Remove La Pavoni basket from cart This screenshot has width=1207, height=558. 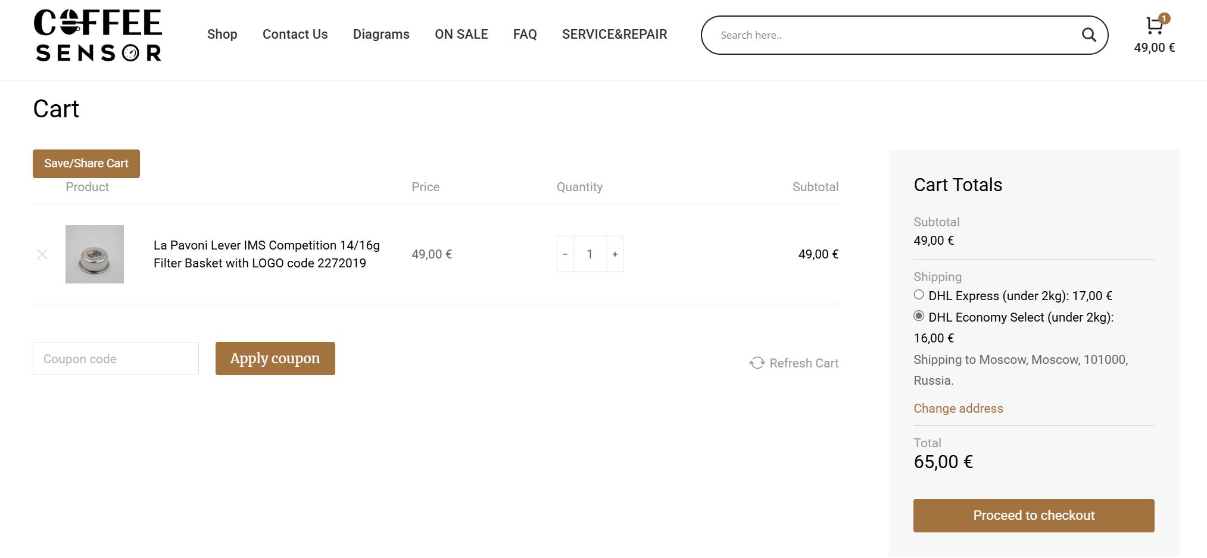[x=42, y=254]
